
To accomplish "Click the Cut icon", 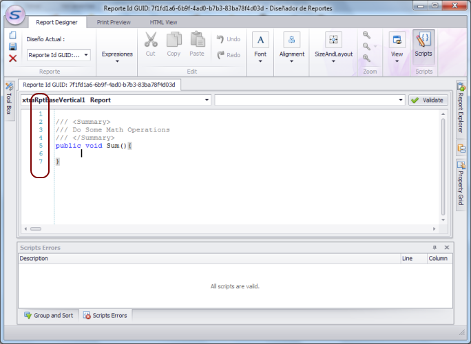I will (151, 44).
